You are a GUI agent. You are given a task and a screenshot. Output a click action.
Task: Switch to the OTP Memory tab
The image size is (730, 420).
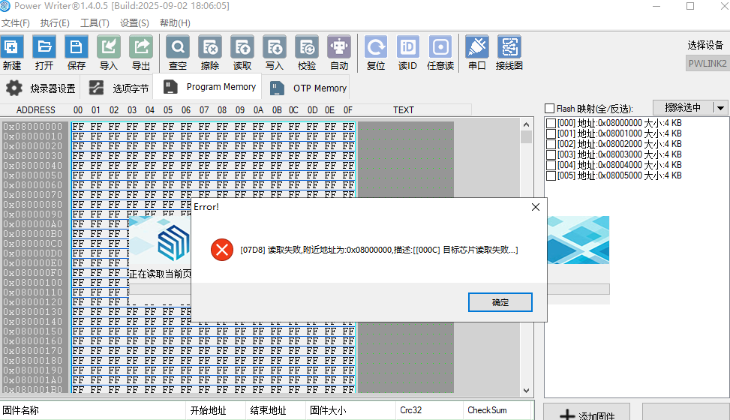[309, 88]
